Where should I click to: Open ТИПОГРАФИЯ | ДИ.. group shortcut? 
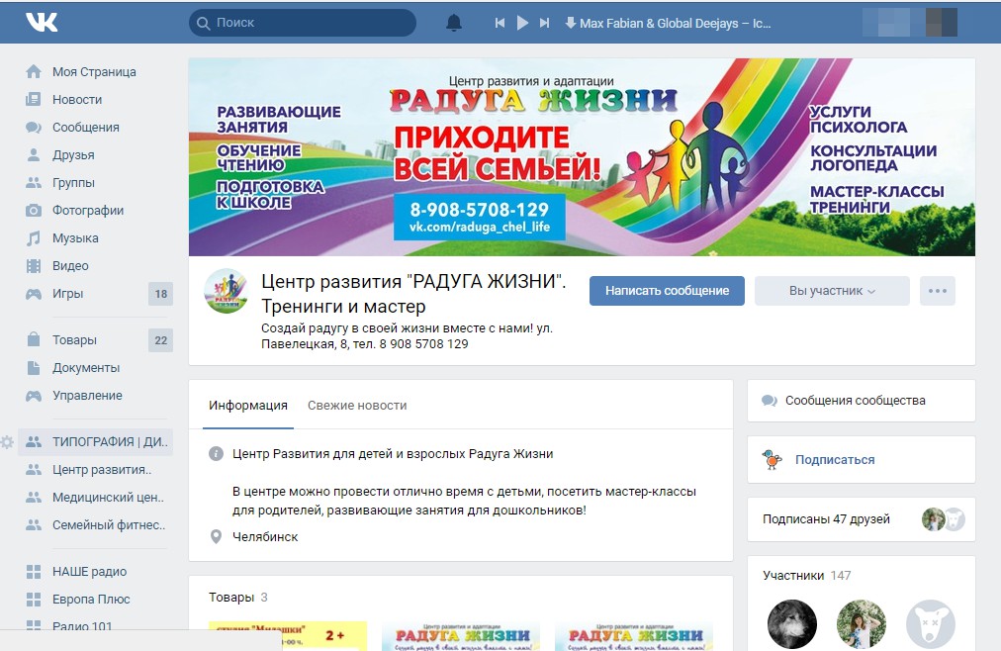tap(95, 441)
